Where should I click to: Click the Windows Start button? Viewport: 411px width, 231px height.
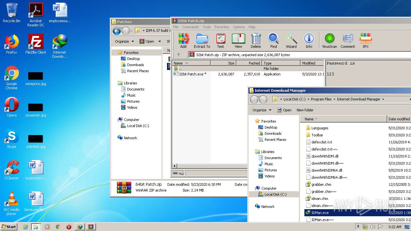(x=9, y=227)
